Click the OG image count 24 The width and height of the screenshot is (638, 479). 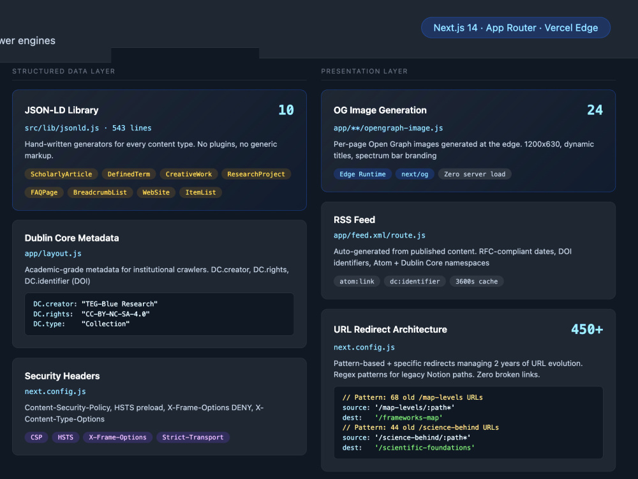(595, 110)
